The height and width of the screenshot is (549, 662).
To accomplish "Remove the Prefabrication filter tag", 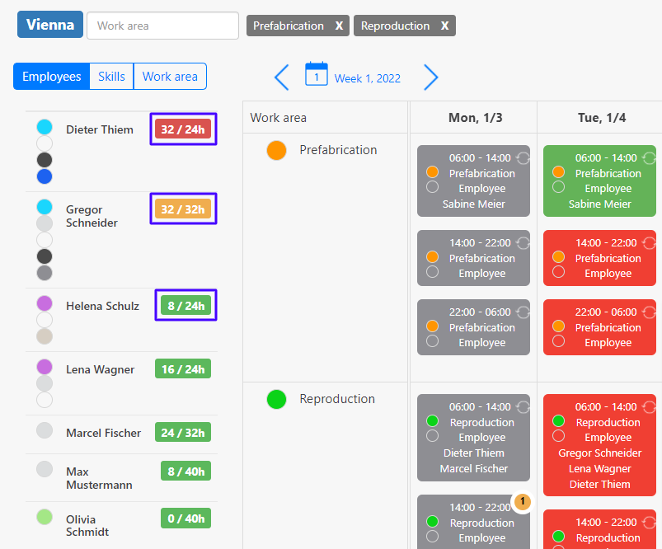I will [x=339, y=26].
